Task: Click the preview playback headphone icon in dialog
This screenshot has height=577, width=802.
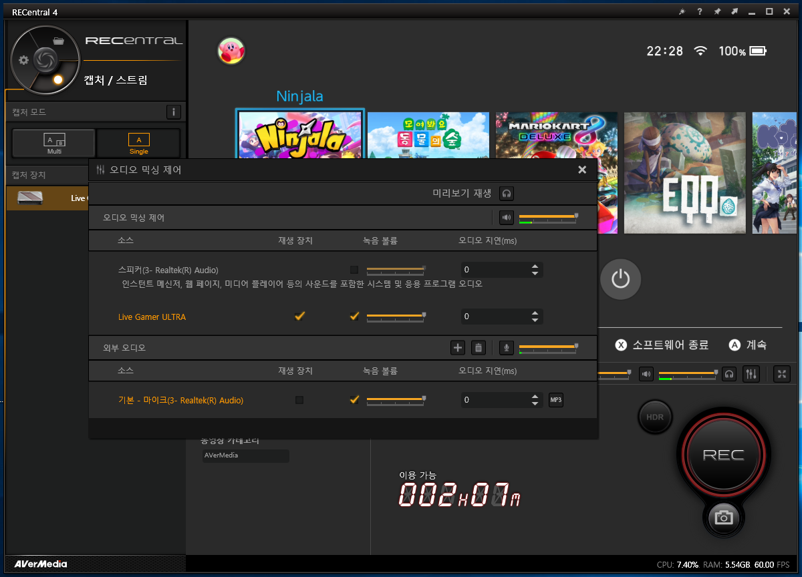Action: [507, 194]
